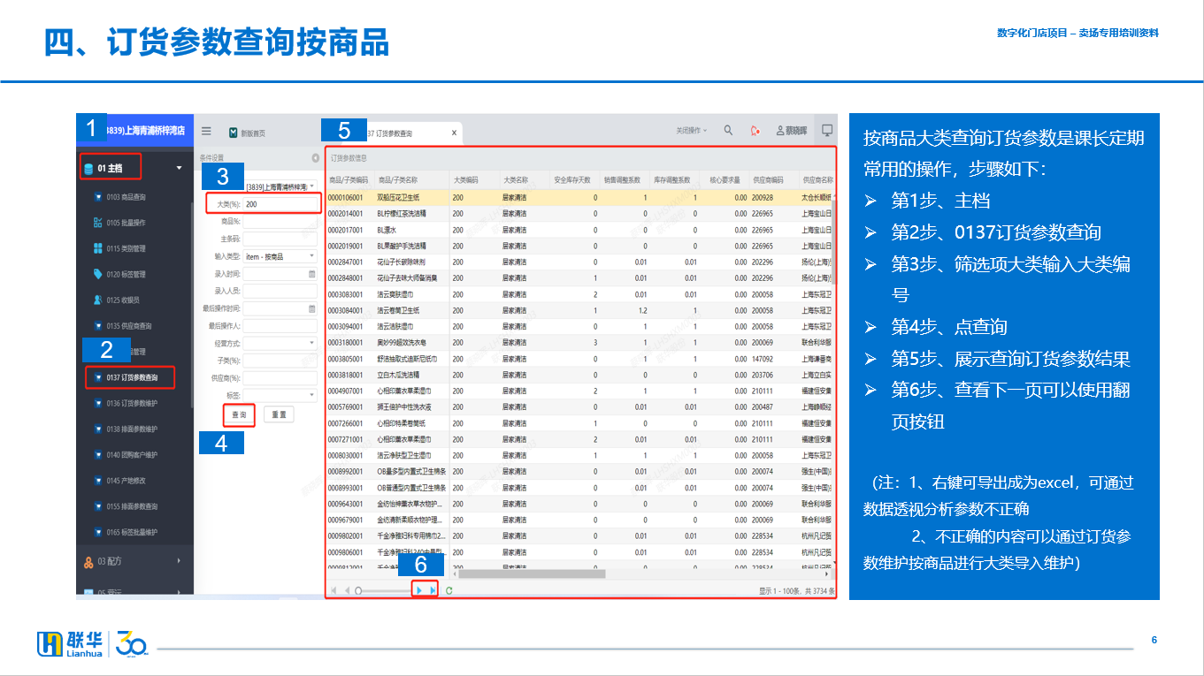Screen dimensions: 1204x676
Task: Collapse the 01 主档 menu section
Action: (x=134, y=168)
